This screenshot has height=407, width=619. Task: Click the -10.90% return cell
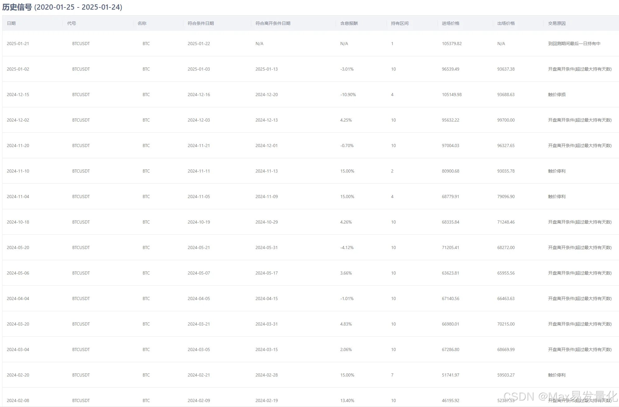coord(348,95)
